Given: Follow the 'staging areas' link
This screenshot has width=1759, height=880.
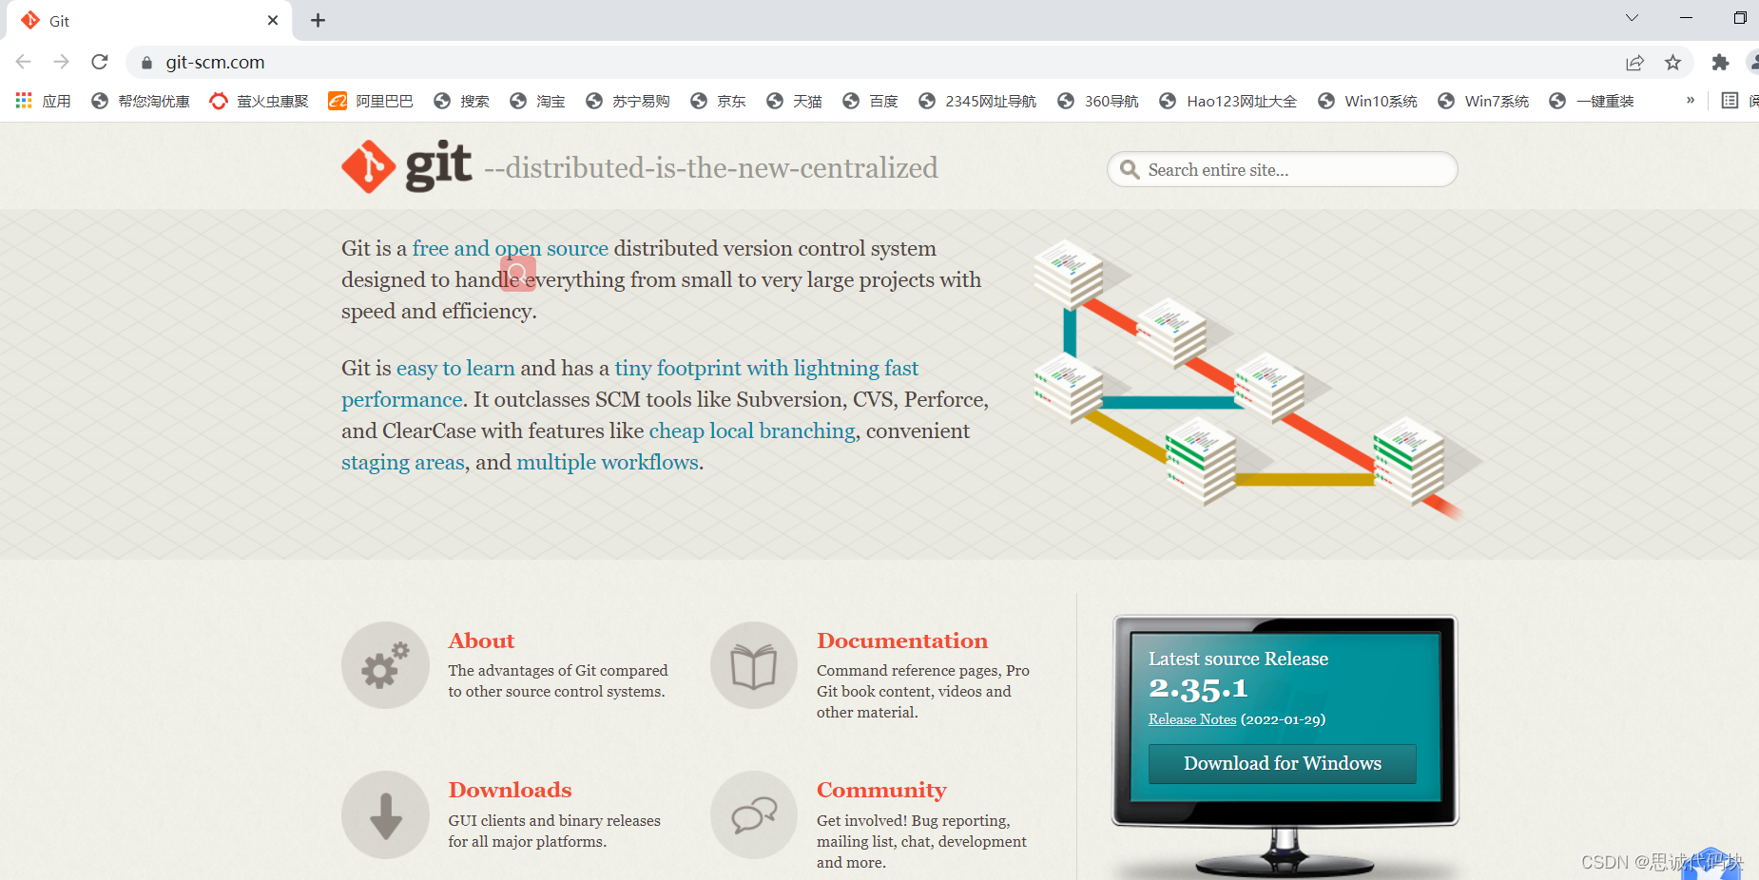Looking at the screenshot, I should point(403,462).
